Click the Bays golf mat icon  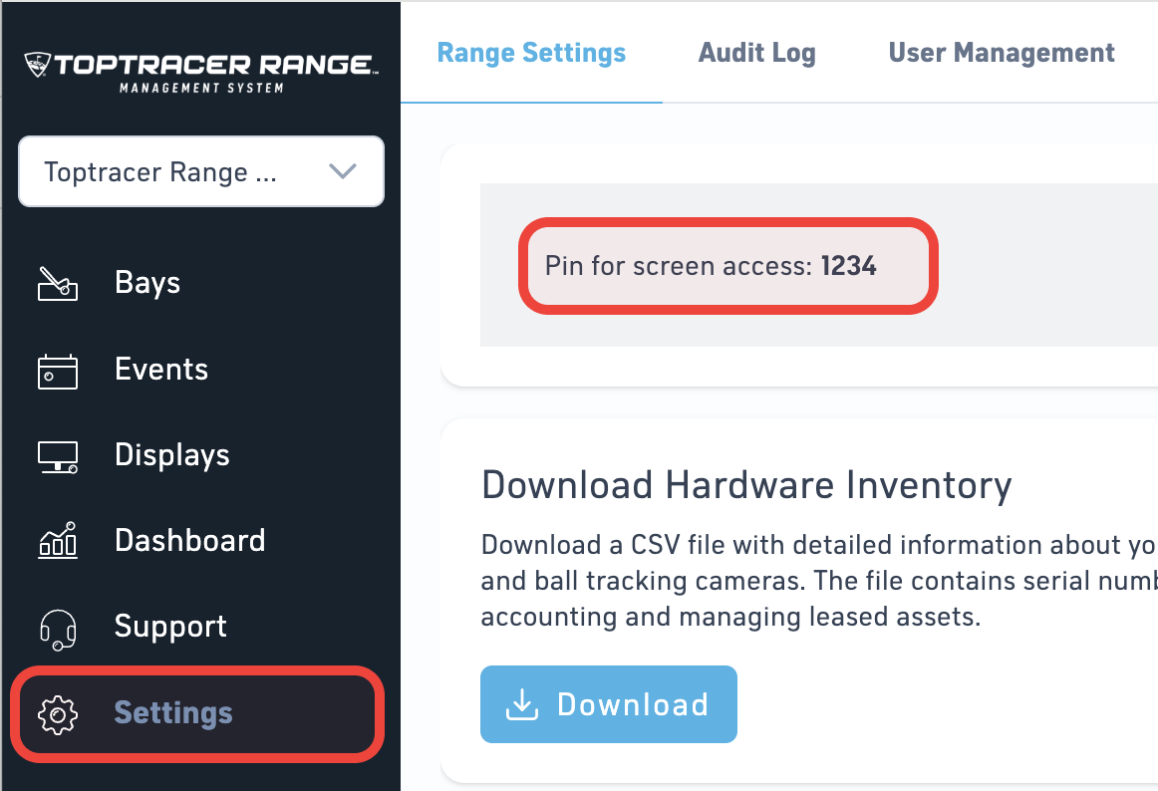pos(58,284)
